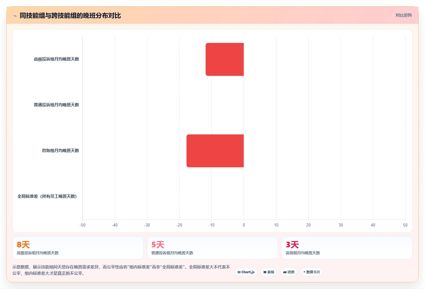Click the footnote text starting 示意数据
425x289 pixels.
tap(121, 270)
